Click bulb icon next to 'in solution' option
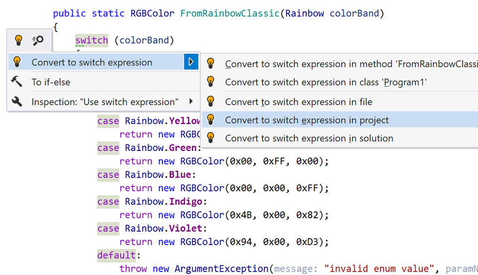 [211, 138]
